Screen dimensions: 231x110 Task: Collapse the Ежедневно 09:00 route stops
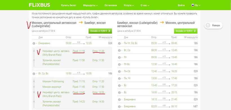pos(37,43)
